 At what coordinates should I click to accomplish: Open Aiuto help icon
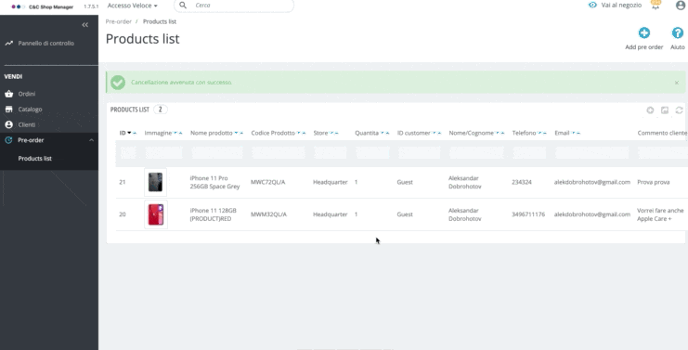[678, 32]
